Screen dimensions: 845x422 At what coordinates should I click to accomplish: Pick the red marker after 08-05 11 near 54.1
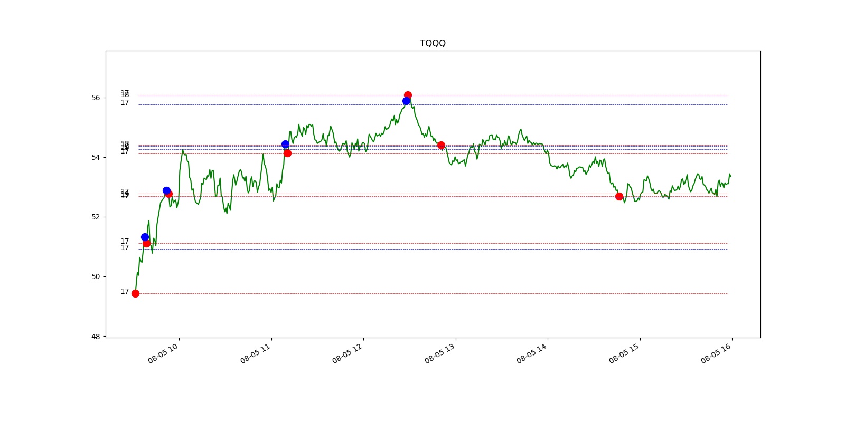(x=287, y=153)
